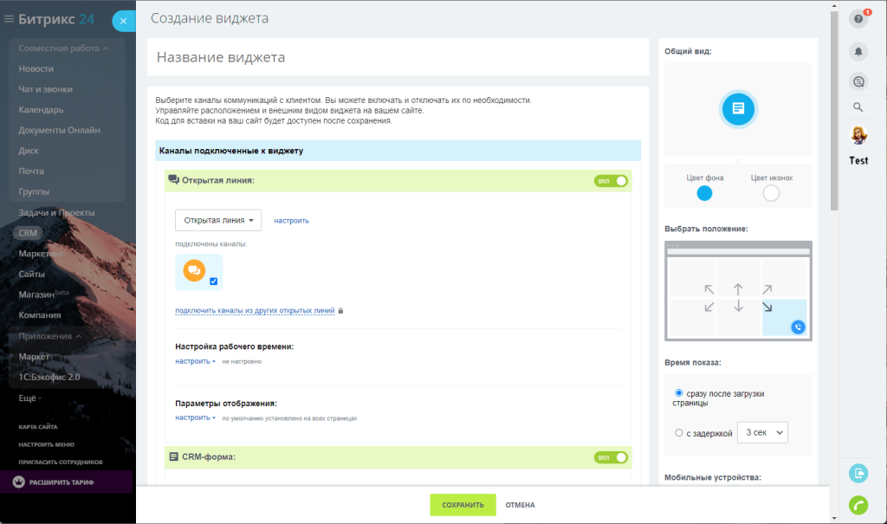Click the search magnifier icon
The image size is (887, 524).
click(858, 107)
